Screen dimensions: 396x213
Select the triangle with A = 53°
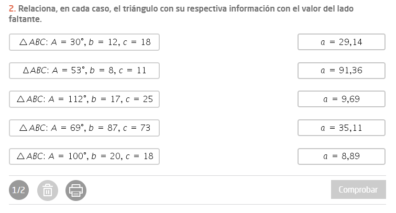(84, 71)
